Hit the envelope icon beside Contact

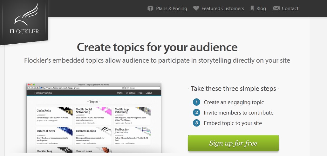[276, 9]
